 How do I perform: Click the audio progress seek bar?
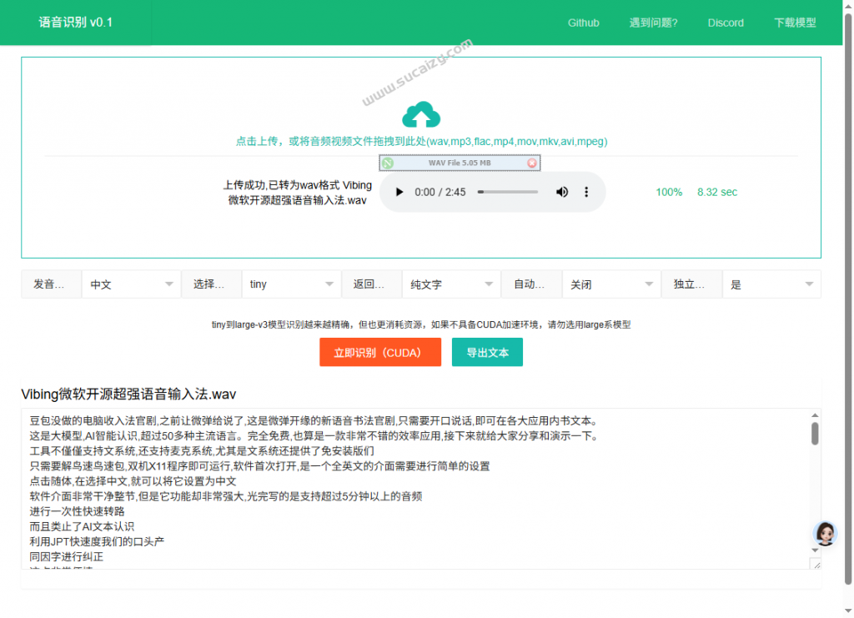pyautogui.click(x=508, y=192)
